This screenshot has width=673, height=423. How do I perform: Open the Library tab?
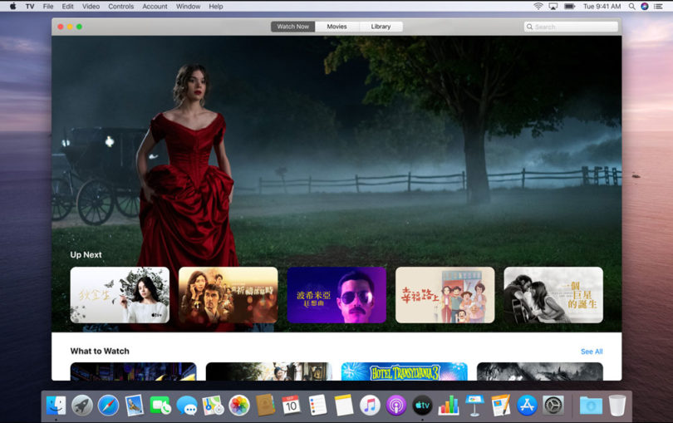(381, 27)
